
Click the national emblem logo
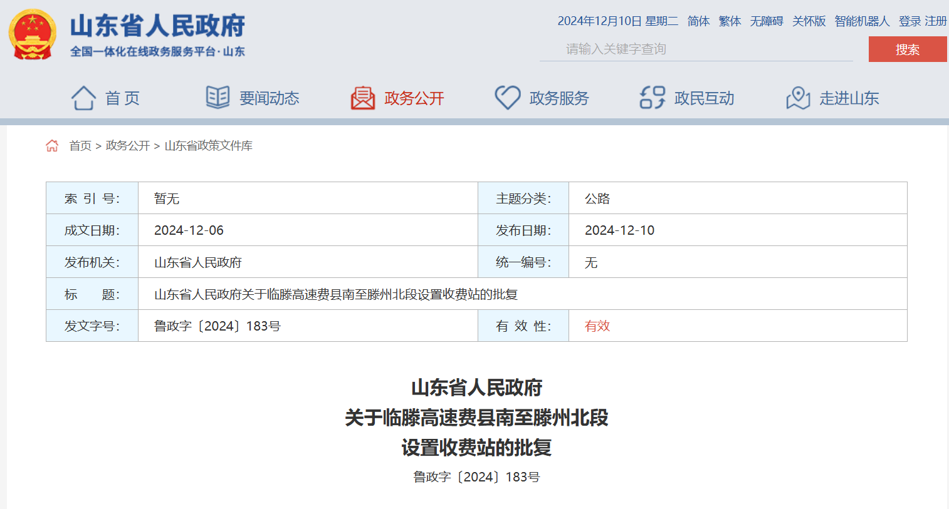[32, 35]
